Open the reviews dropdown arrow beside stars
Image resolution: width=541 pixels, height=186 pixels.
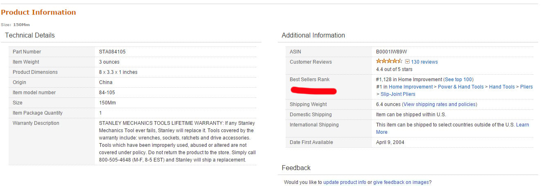407,62
